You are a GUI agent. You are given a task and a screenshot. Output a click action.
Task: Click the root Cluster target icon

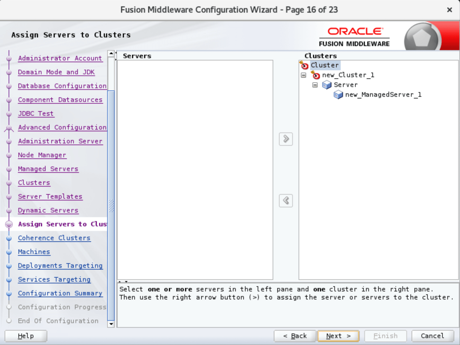[304, 65]
